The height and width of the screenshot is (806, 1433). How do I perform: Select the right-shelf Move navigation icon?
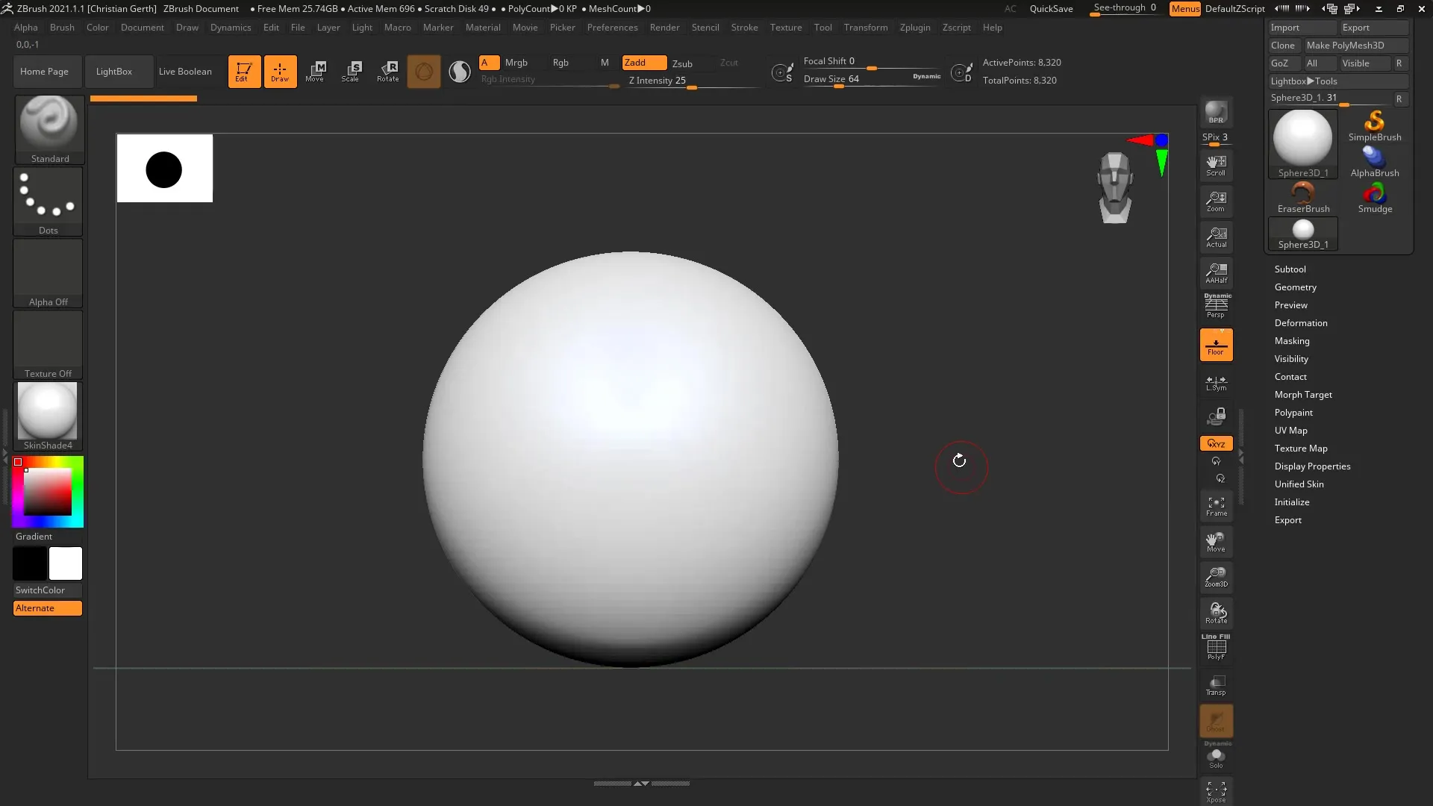pos(1216,542)
